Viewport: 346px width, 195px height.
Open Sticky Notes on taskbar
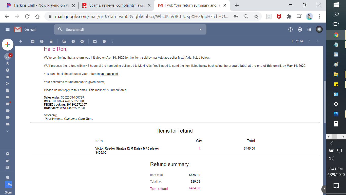click(x=336, y=84)
